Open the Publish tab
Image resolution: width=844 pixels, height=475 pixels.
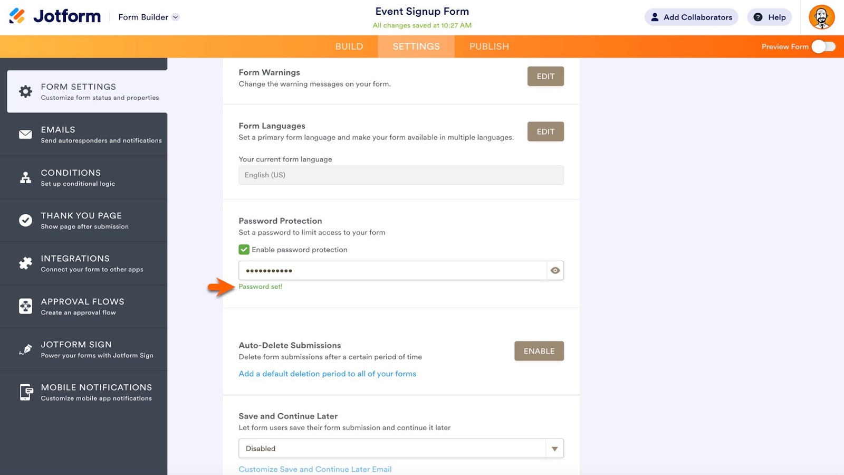[x=488, y=46]
